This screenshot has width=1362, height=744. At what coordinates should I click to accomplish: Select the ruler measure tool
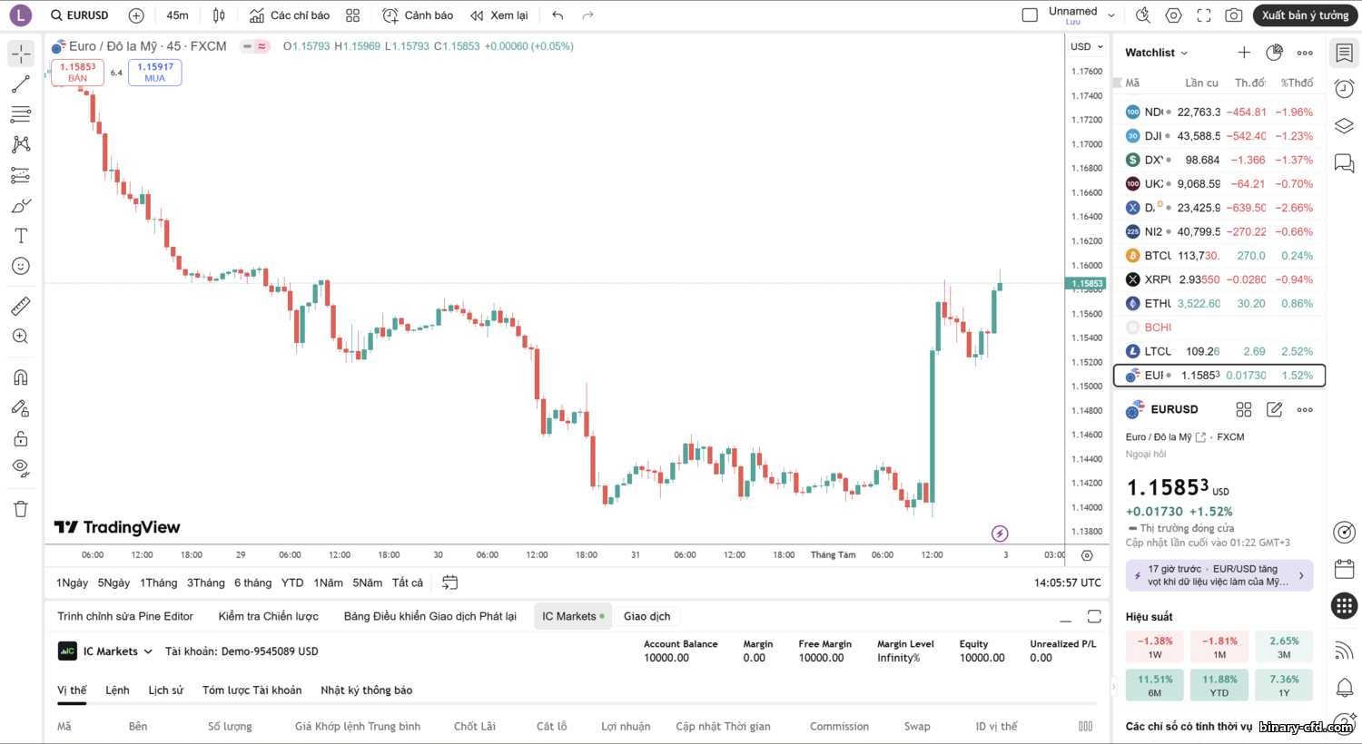tap(21, 306)
